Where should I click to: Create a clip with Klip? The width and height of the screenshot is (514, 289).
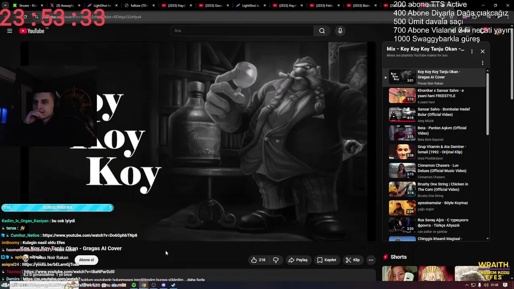[x=353, y=260]
